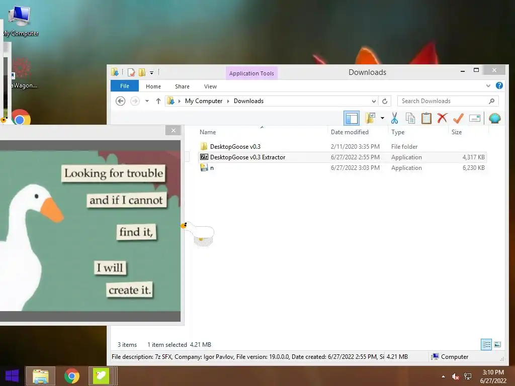Click the 7z icon of the Extractor file

204,157
